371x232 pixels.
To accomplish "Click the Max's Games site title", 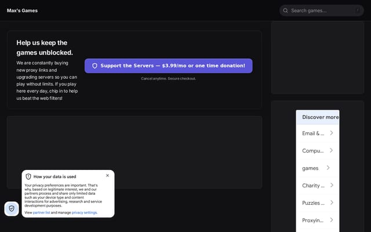I will pos(22,10).
